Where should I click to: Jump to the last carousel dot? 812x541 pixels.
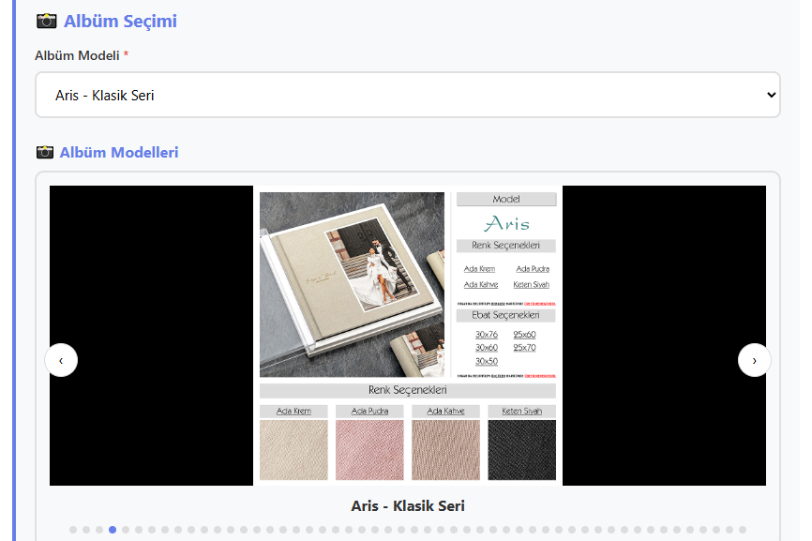coord(743,530)
